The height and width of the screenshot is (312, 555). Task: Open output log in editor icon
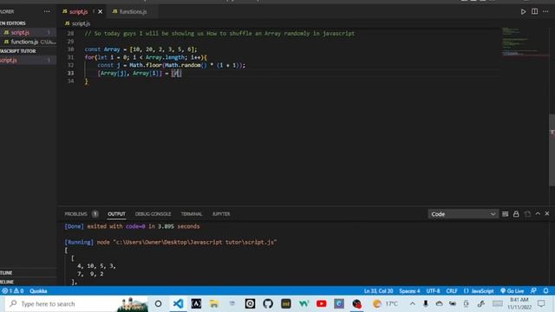[x=527, y=214]
